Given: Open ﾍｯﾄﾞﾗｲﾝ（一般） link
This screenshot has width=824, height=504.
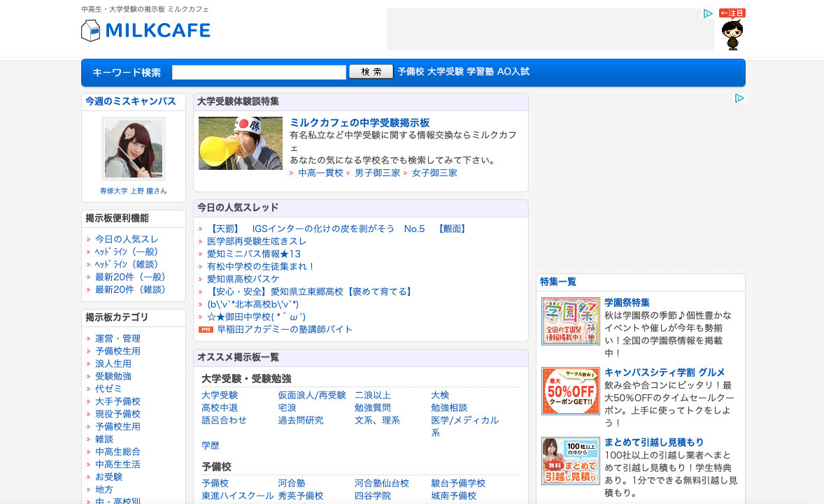Looking at the screenshot, I should (x=126, y=252).
